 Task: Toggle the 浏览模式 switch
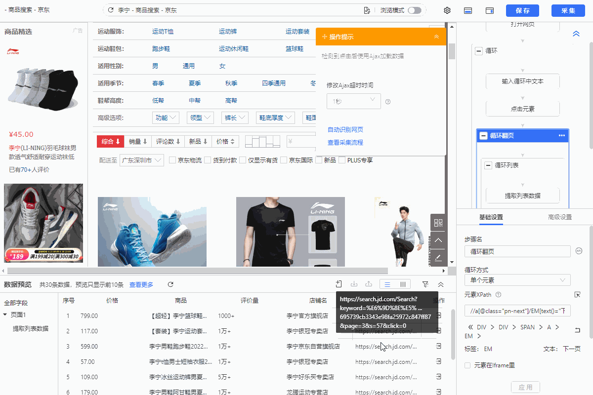pos(415,10)
